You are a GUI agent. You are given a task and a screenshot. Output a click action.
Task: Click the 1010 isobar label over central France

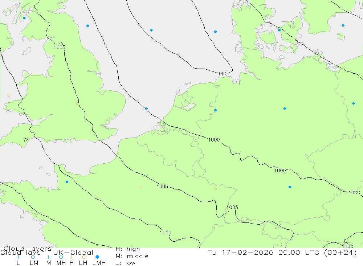166,233
